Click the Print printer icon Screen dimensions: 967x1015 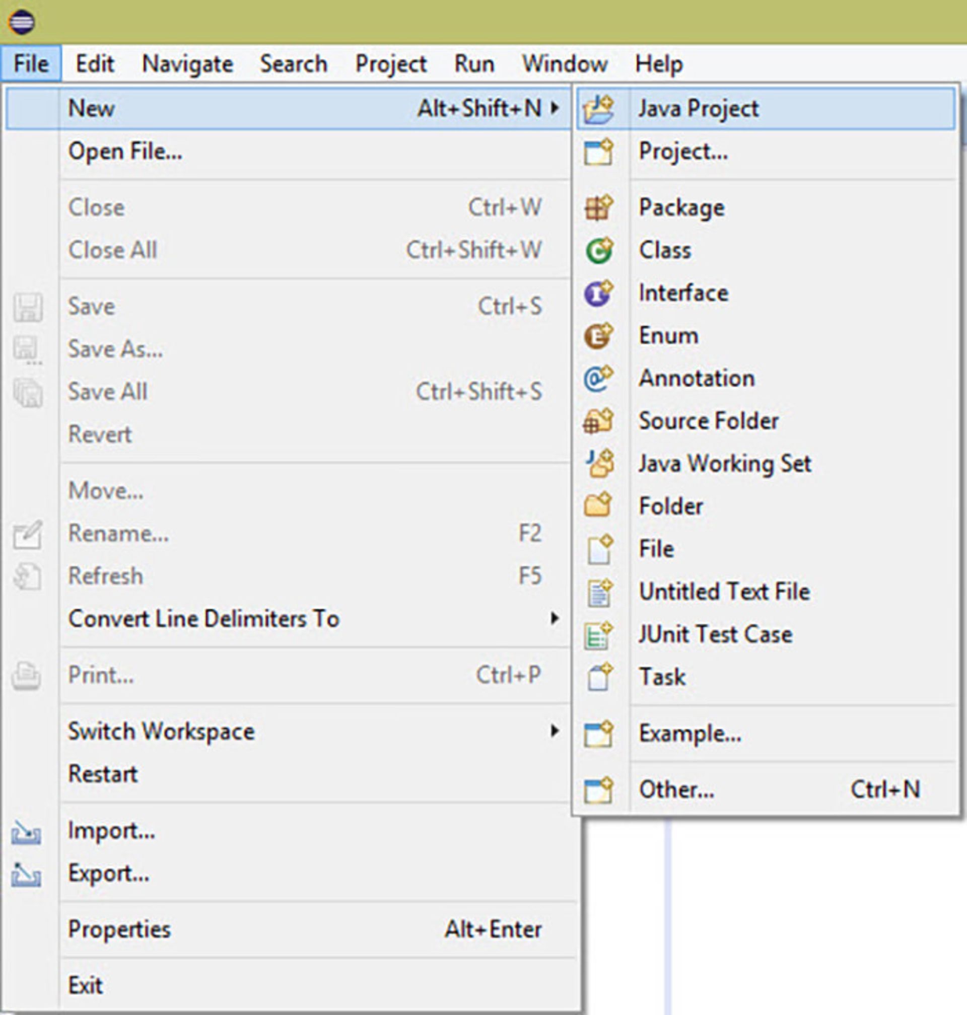(26, 676)
